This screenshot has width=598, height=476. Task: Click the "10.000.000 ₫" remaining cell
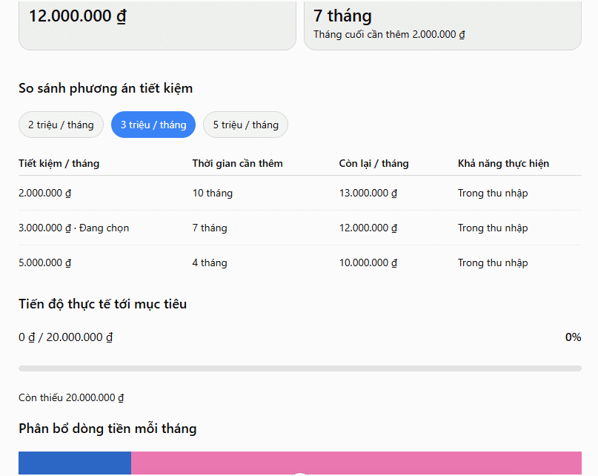tap(368, 262)
